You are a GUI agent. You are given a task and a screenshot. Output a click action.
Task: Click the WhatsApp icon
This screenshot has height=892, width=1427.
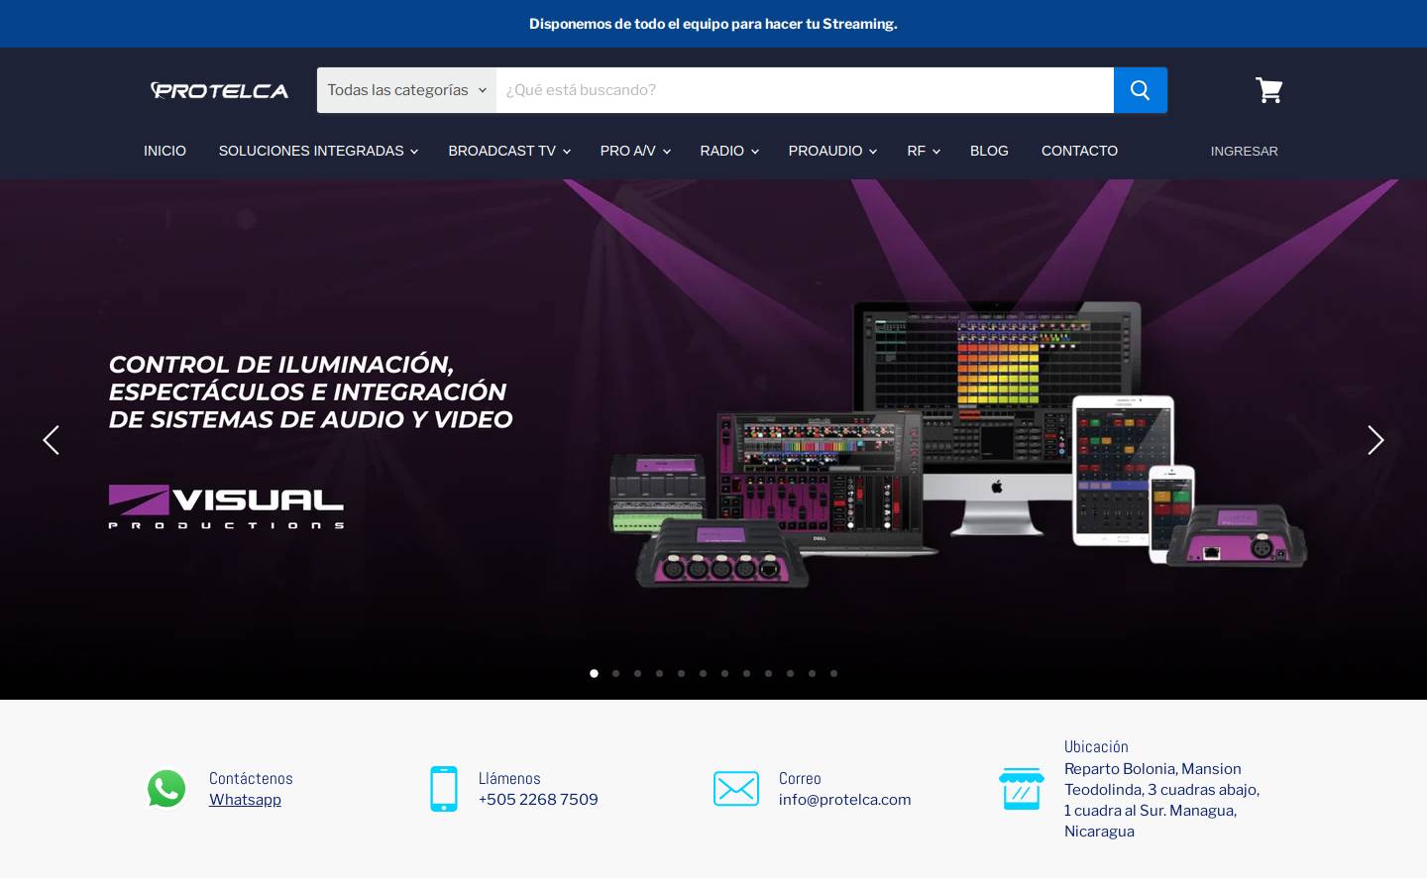(166, 789)
